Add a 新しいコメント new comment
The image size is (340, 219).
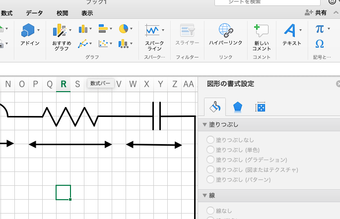261,31
